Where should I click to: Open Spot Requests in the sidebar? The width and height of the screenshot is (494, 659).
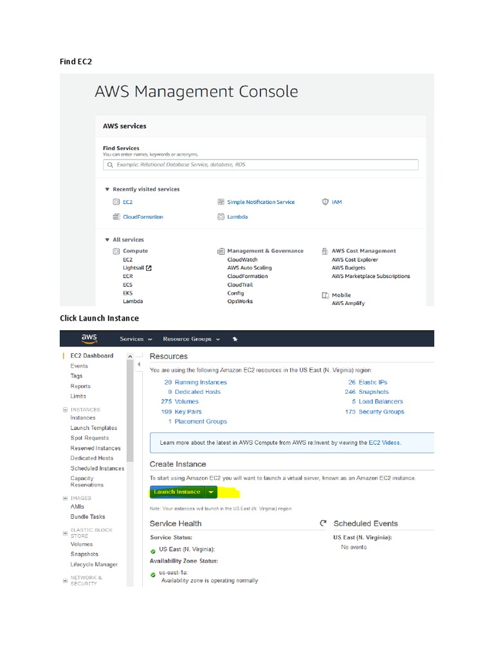click(x=89, y=438)
